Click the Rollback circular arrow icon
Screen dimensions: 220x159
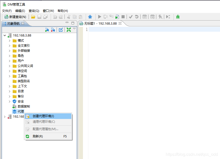pyautogui.click(x=137, y=17)
